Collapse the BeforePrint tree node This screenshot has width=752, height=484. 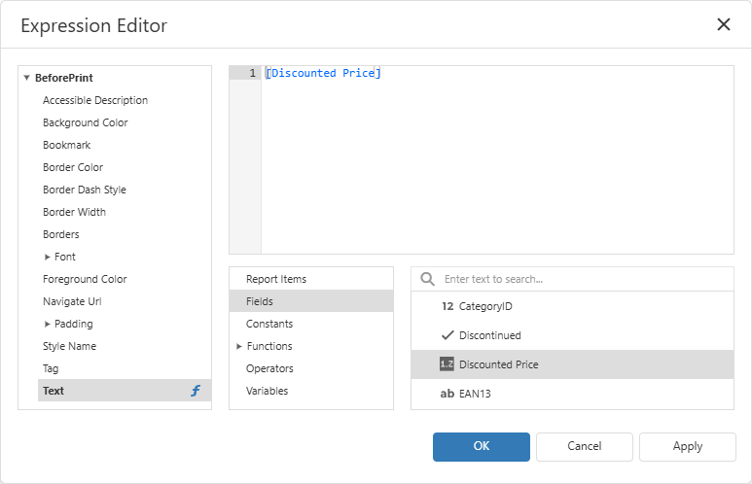pyautogui.click(x=27, y=78)
